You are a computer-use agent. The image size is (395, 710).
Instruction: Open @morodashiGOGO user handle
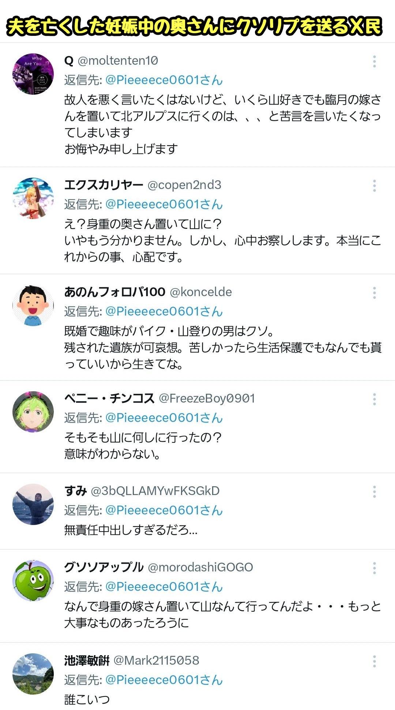tap(200, 567)
